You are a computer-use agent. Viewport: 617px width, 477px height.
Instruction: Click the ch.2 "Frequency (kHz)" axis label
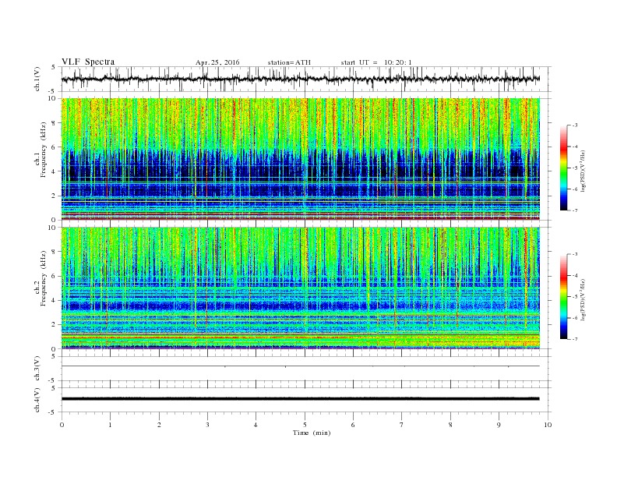[x=43, y=278]
